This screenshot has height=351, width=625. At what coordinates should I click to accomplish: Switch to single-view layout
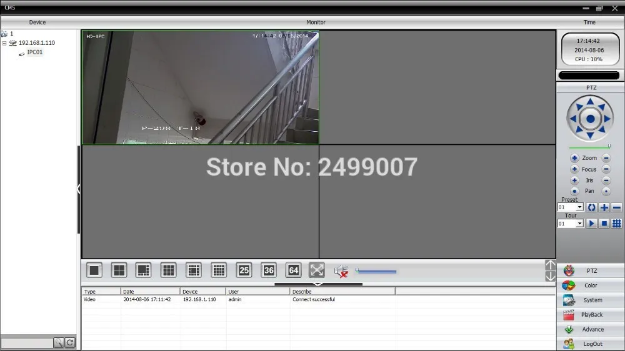(94, 270)
